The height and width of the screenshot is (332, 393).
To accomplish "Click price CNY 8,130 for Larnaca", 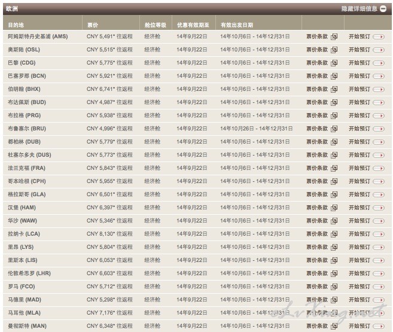I will [100, 234].
